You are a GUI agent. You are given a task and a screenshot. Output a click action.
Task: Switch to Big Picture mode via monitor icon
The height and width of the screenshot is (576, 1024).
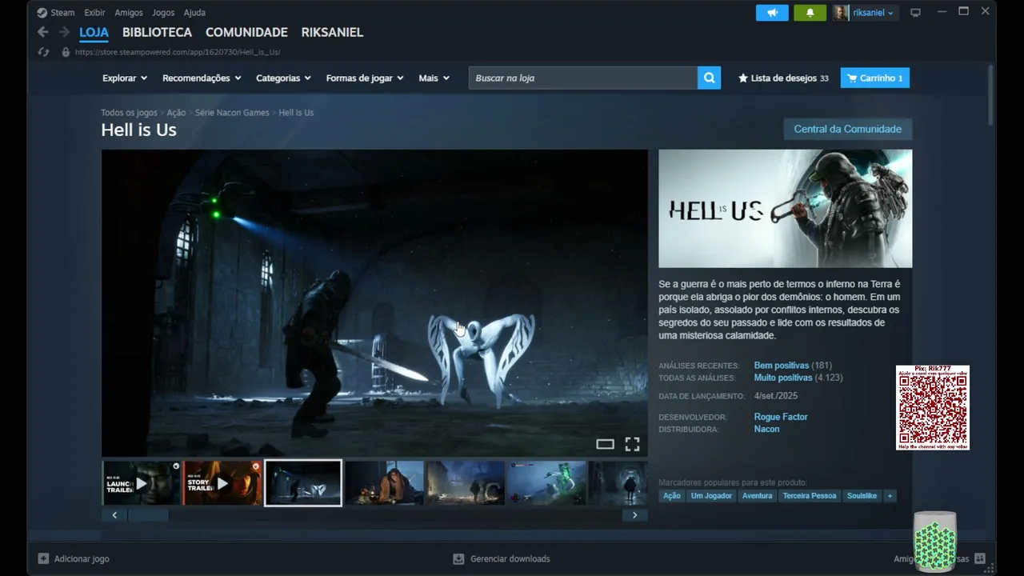(x=916, y=13)
